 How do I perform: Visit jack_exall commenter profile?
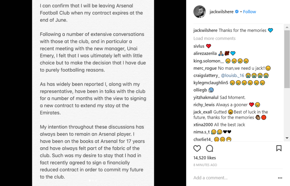(203, 112)
